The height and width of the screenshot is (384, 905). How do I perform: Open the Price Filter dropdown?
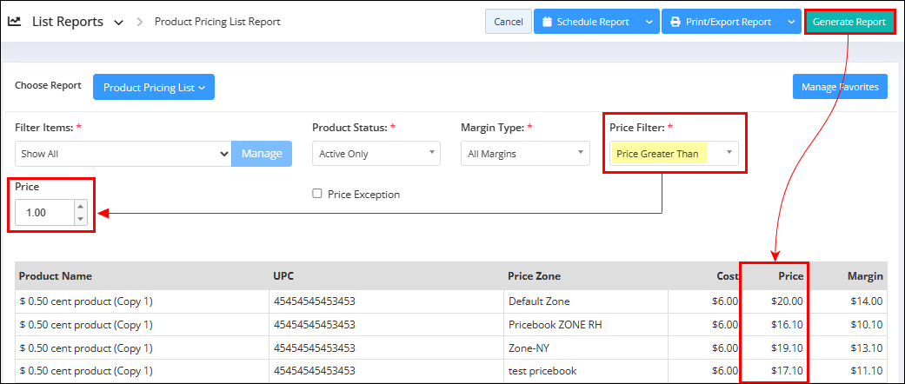click(x=674, y=154)
